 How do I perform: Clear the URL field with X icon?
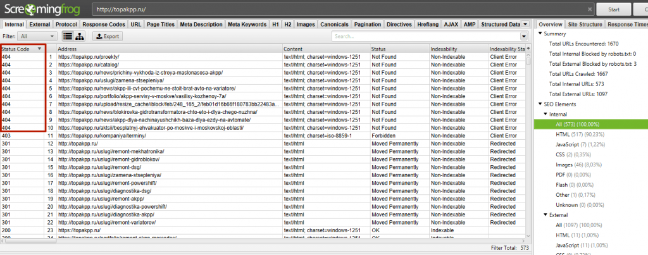tap(589, 9)
